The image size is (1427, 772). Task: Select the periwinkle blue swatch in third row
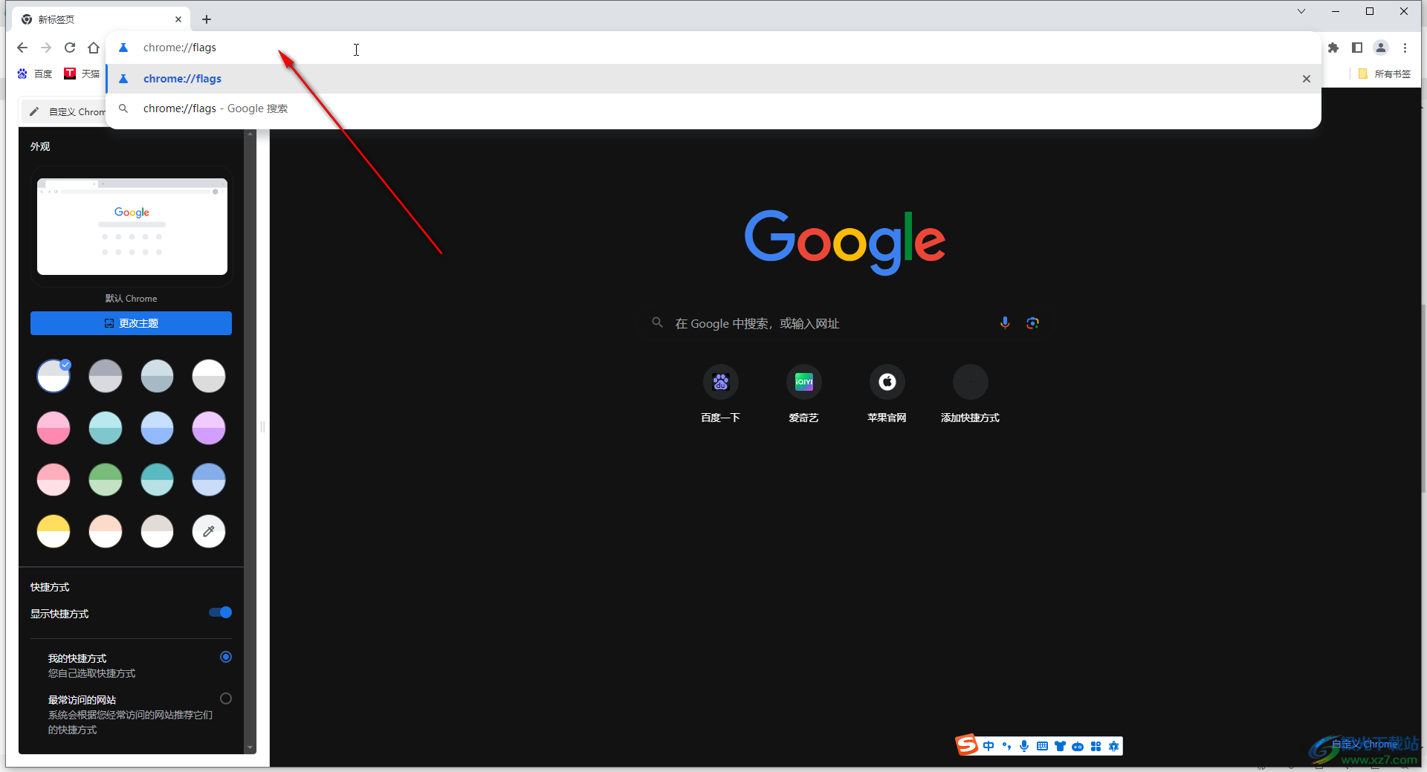coord(209,480)
